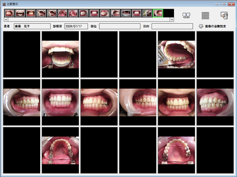Click the empty top-row fourth grid cell
The image size is (237, 177).
click(x=138, y=54)
